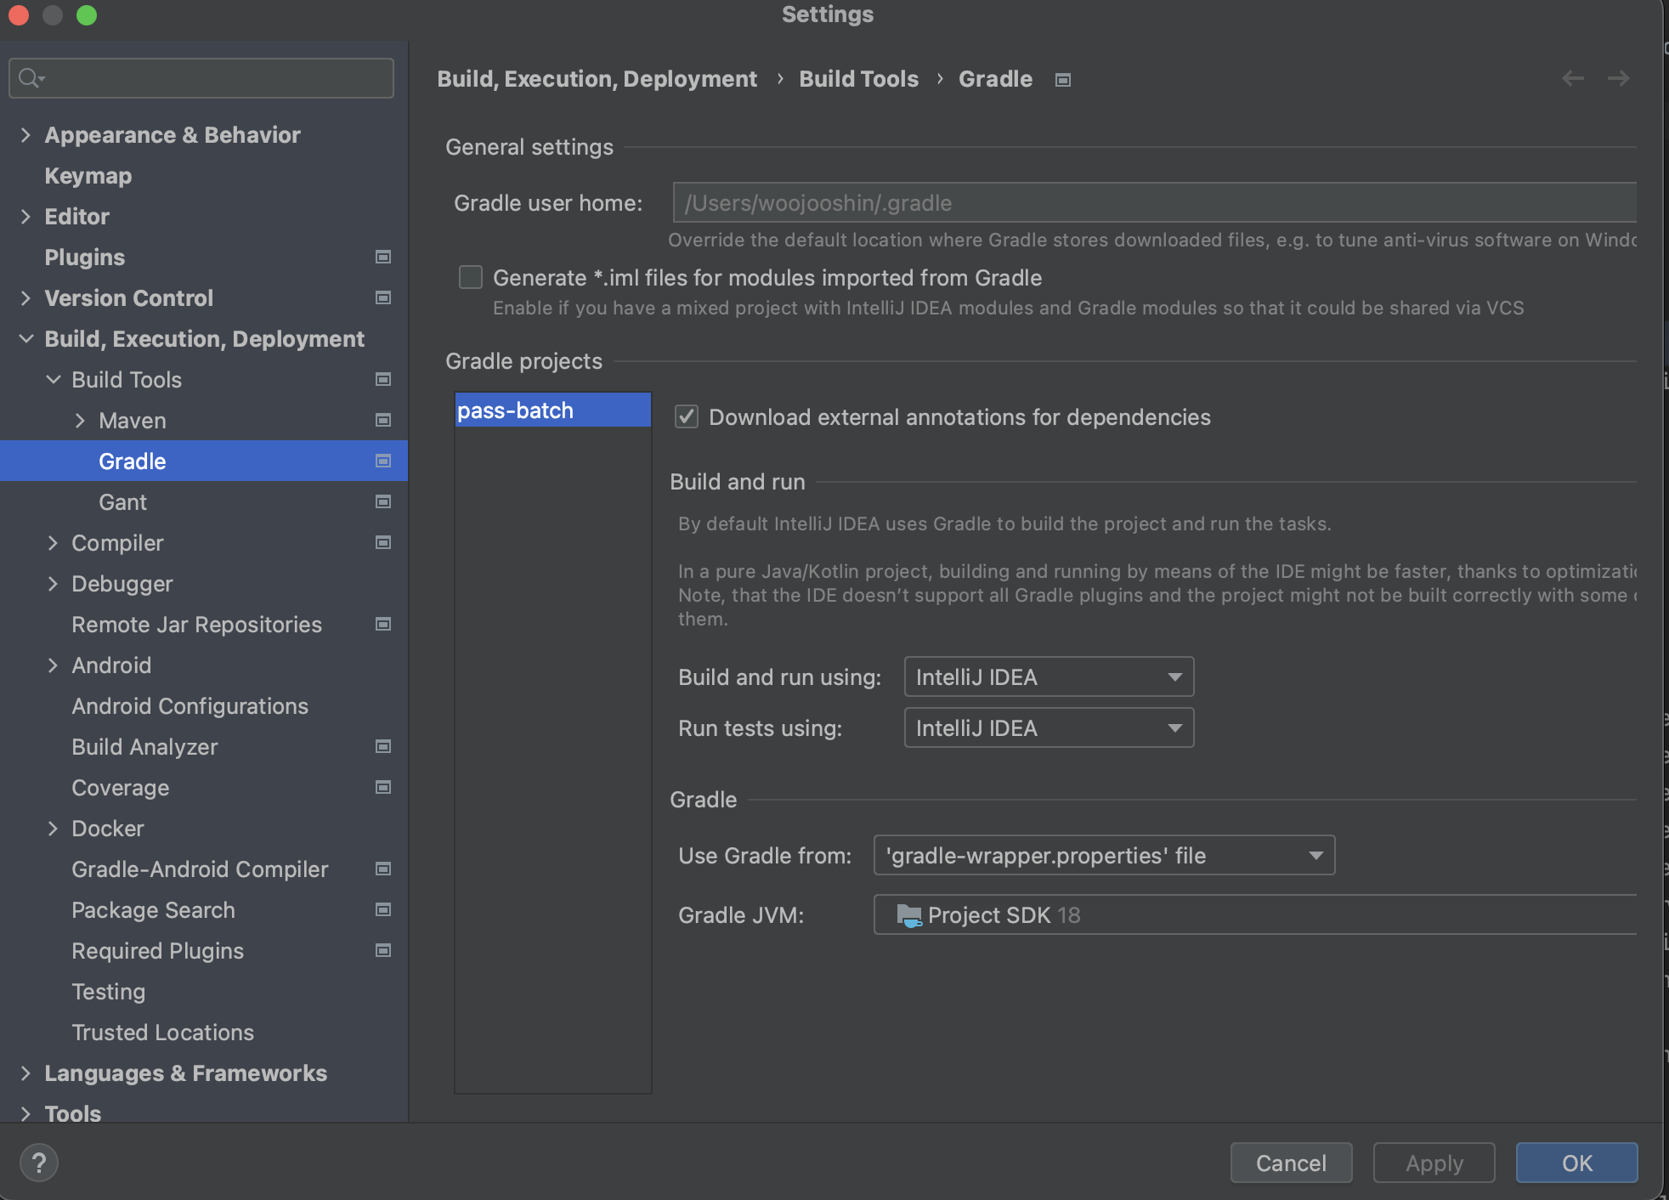
Task: Open the Testing settings page
Action: pyautogui.click(x=109, y=992)
